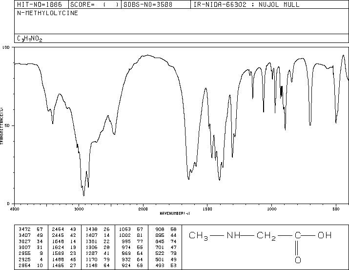349x270 pixels.
Task: Click the carbonyl C atom in structure
Action: pos(298,235)
